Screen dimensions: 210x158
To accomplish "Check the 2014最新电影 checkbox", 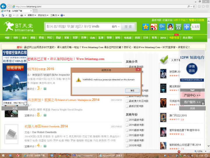I will coord(127,125).
